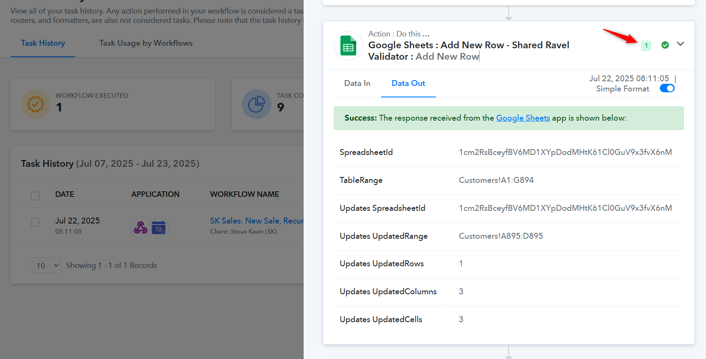Open the Google Sheets link in success message
This screenshot has height=359, width=706.
pyautogui.click(x=523, y=118)
